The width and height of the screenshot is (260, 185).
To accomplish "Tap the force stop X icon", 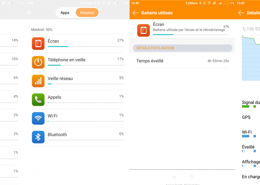I will pyautogui.click(x=174, y=178).
